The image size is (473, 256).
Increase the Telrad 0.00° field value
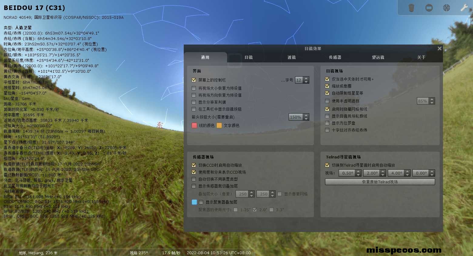click(x=432, y=171)
